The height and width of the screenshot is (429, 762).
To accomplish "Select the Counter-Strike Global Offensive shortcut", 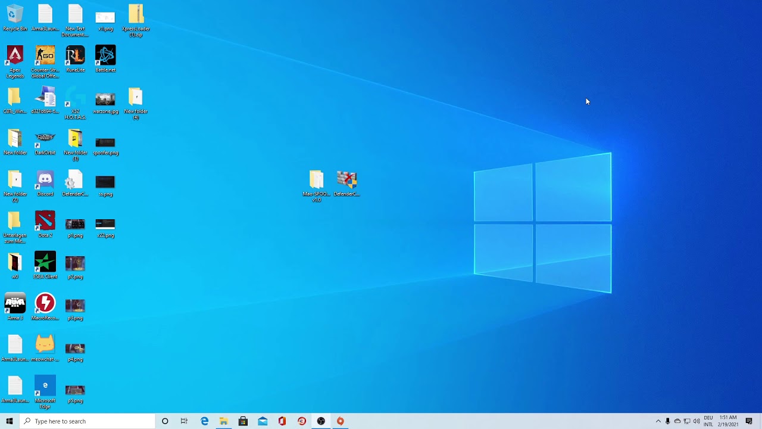I will pyautogui.click(x=45, y=62).
